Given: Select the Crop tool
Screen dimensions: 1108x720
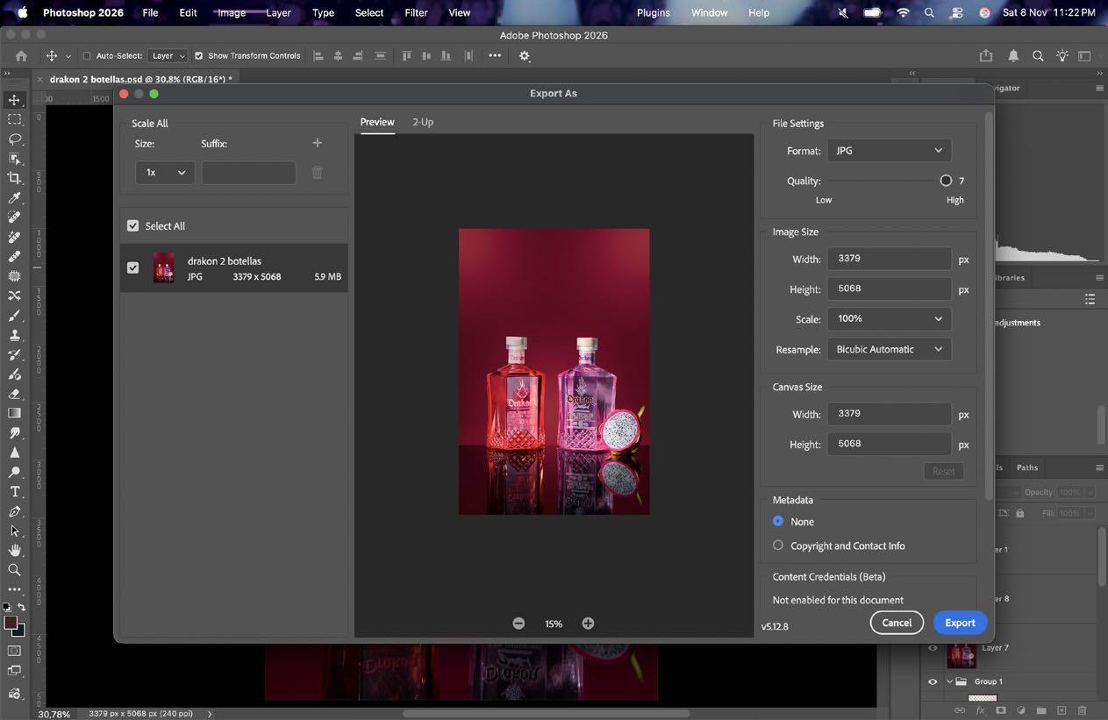Looking at the screenshot, I should tap(14, 178).
